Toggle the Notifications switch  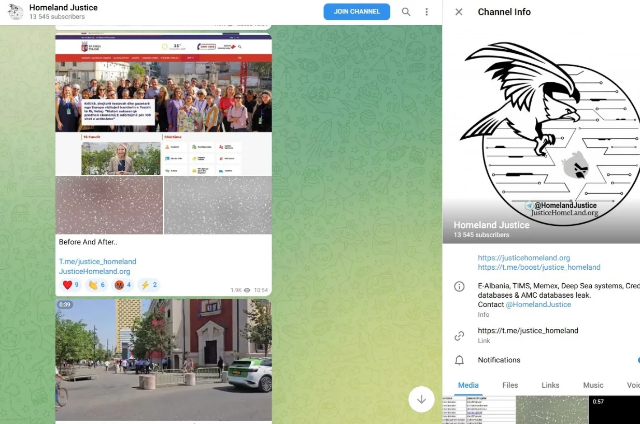[x=638, y=360]
